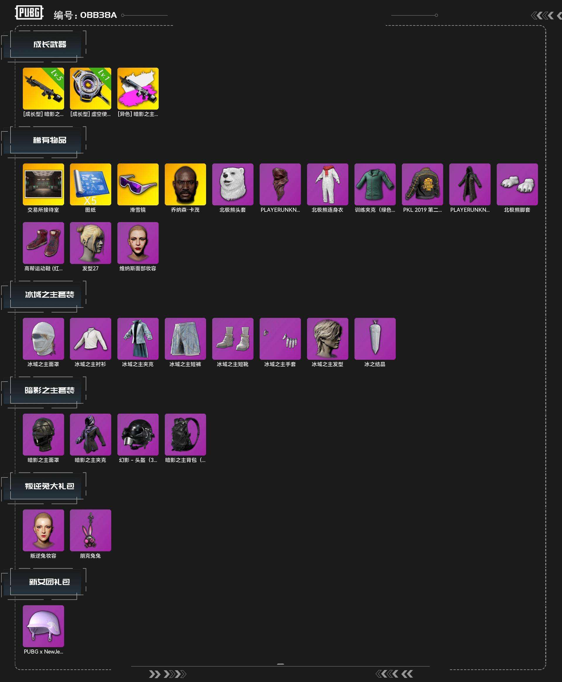This screenshot has width=562, height=682.
Task: Choose the red high-top sneakers
Action: pos(43,243)
